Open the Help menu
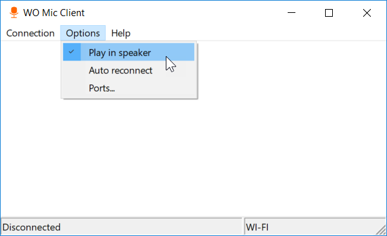Viewport: 387px width, 236px height. coord(121,33)
